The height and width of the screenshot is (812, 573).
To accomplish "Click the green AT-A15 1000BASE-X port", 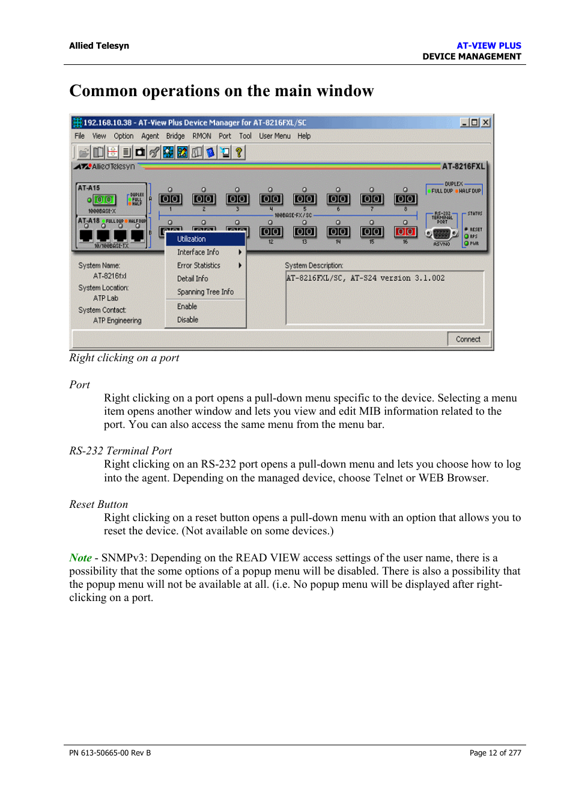I will 105,200.
